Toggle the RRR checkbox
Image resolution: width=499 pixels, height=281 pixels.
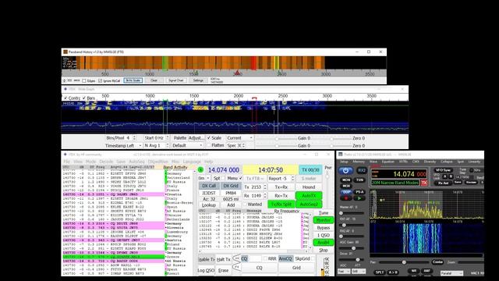(265, 258)
